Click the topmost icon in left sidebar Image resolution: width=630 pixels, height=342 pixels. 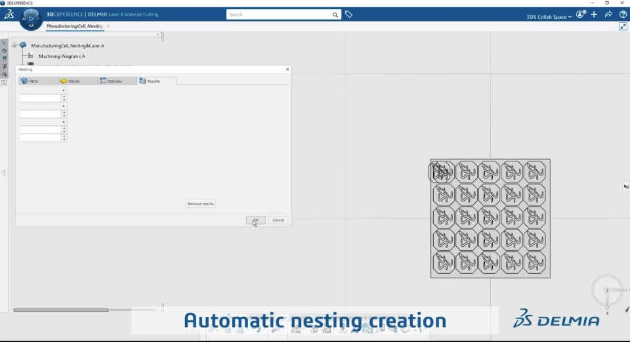(x=5, y=43)
